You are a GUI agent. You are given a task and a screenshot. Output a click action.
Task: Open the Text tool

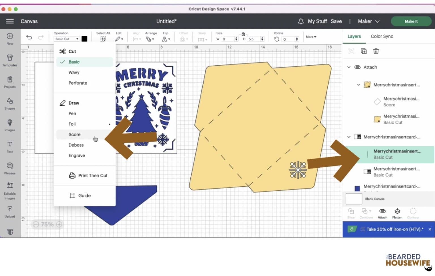(x=10, y=146)
